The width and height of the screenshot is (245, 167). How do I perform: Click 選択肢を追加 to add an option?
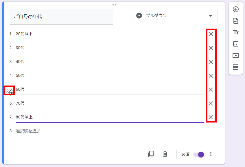(28, 131)
